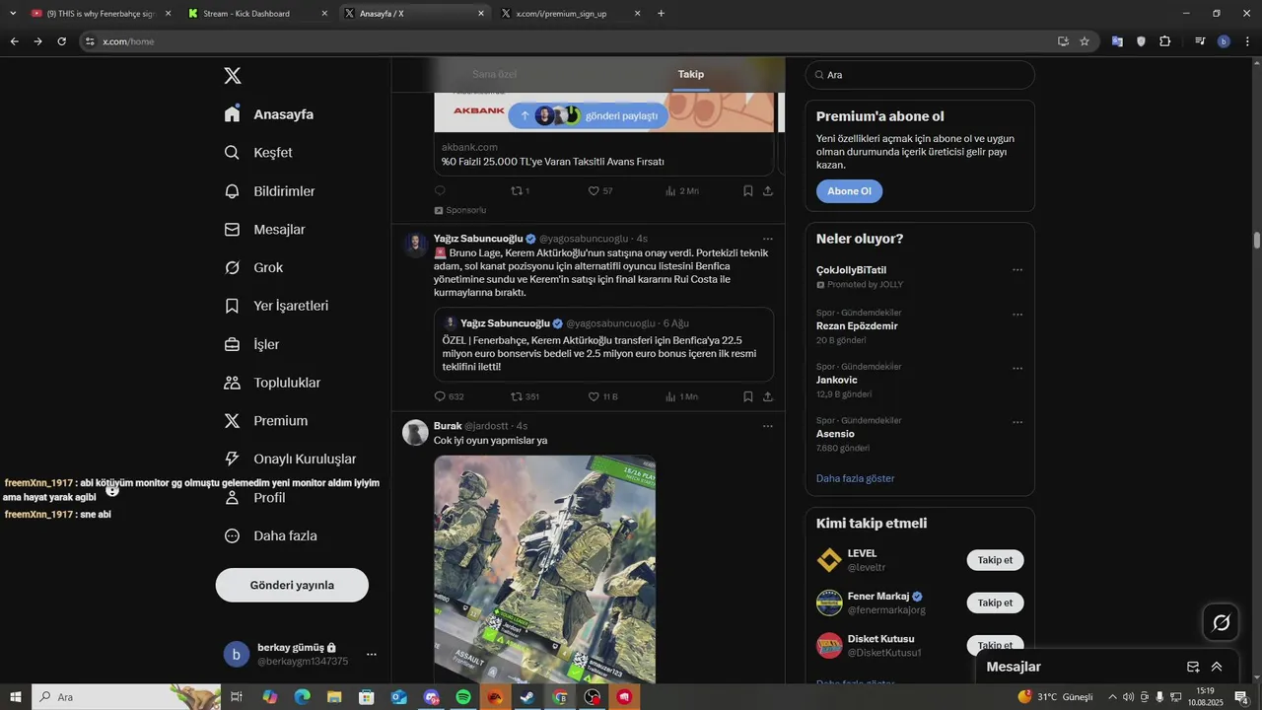Open the Jankovic trending topic
The width and height of the screenshot is (1262, 710).
tap(920, 381)
